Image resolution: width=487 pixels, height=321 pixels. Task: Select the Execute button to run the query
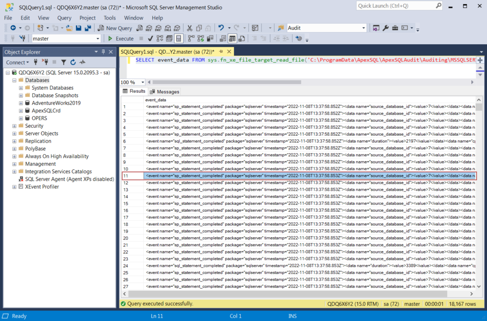[x=120, y=38]
